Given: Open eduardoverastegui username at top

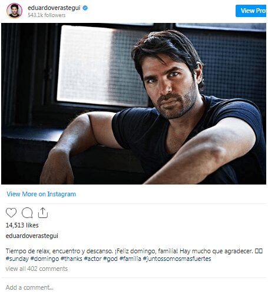Looking at the screenshot, I should pos(54,8).
